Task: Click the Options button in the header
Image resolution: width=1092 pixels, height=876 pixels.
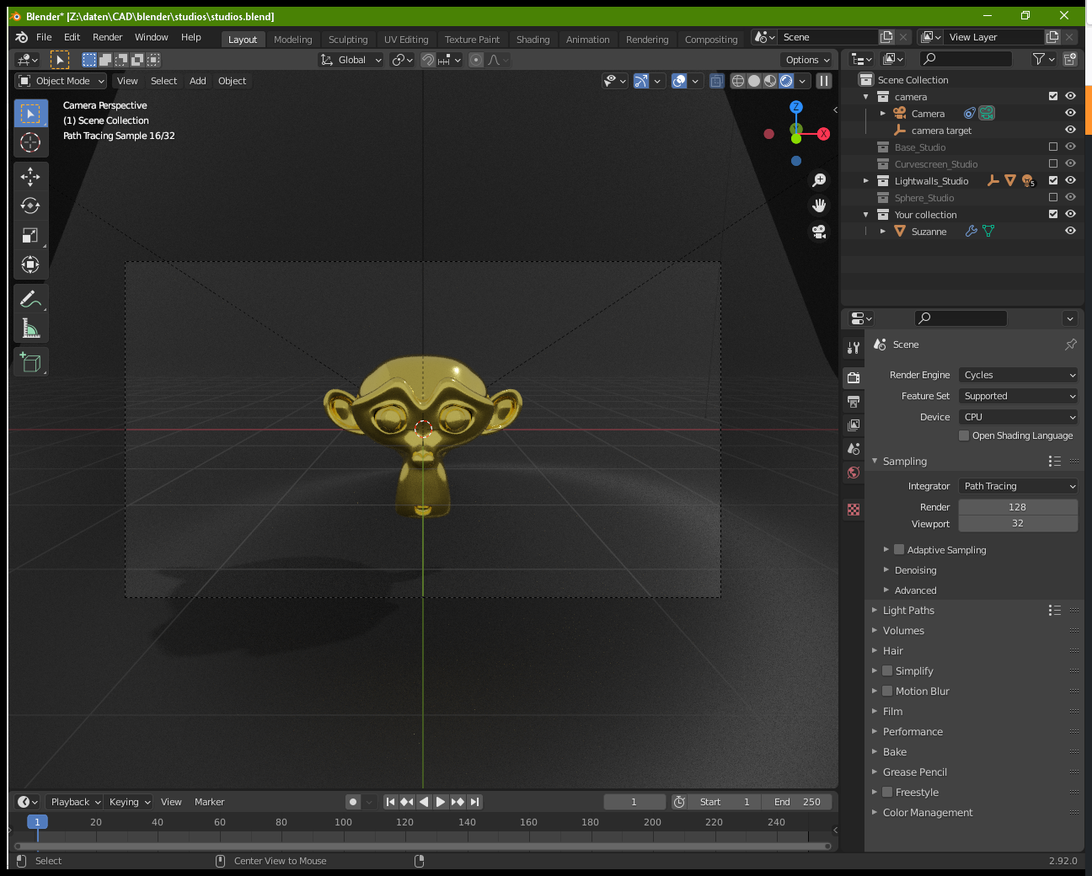Action: click(x=806, y=59)
